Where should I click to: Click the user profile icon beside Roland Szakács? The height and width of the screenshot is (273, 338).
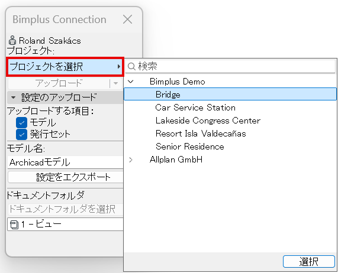pyautogui.click(x=12, y=40)
